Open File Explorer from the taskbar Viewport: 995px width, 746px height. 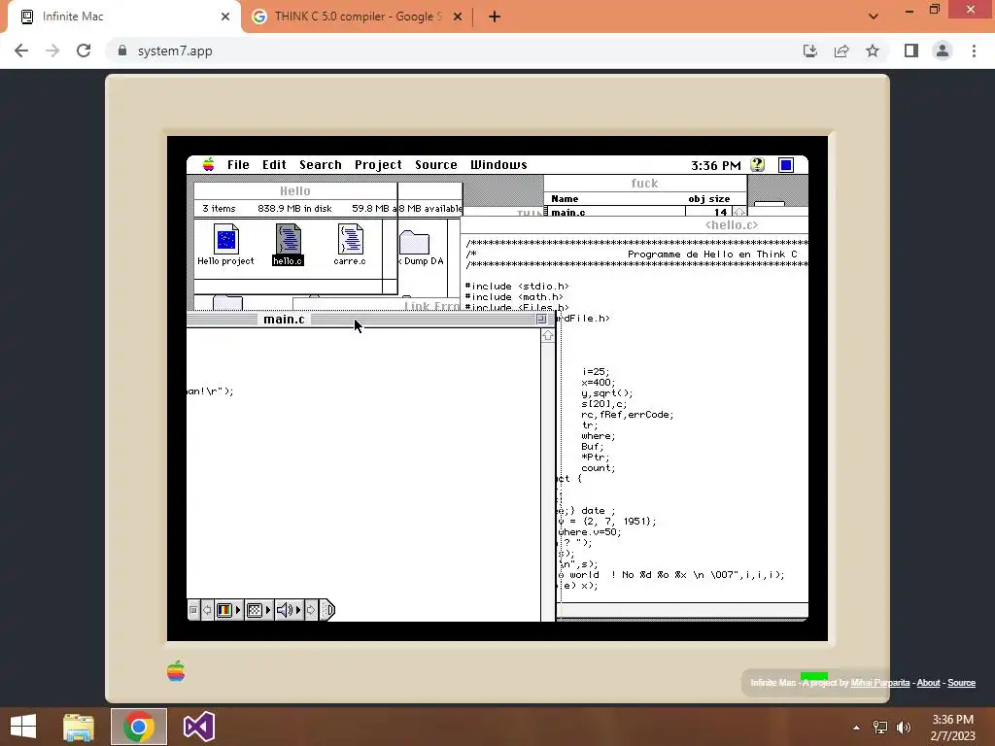tap(79, 727)
